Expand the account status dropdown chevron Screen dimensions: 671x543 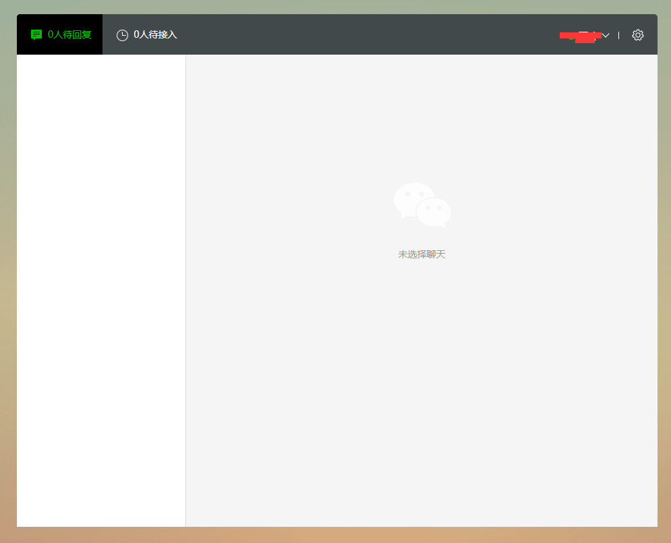[x=606, y=35]
